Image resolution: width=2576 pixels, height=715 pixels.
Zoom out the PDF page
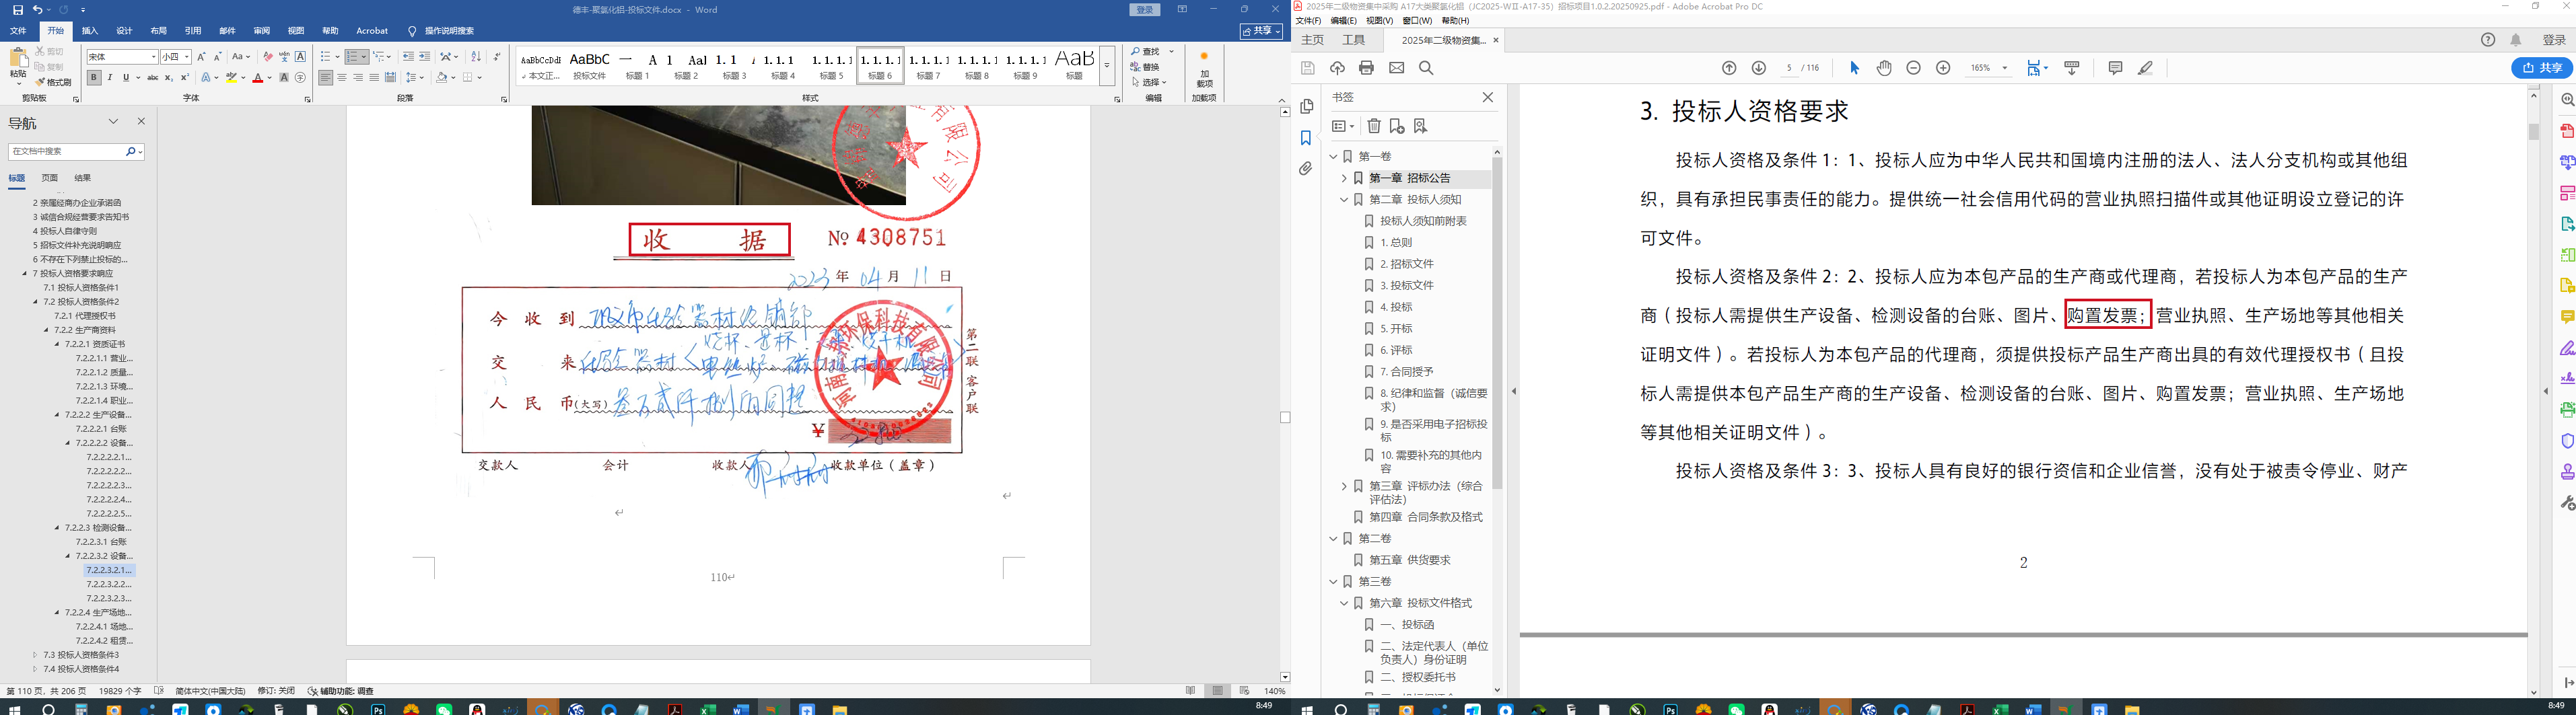coord(1913,68)
